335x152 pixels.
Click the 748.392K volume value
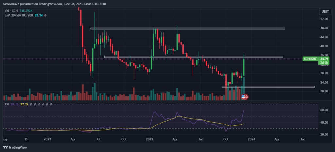pos(26,11)
